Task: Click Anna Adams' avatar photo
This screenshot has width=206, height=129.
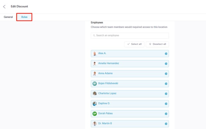Action: (x=95, y=74)
